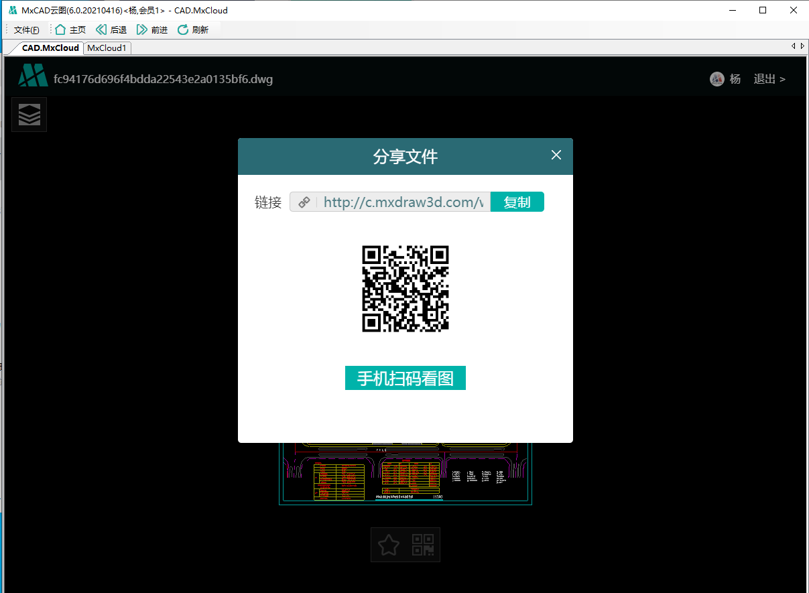Click the 主页 home toolbar button
The image size is (809, 593).
(x=70, y=29)
